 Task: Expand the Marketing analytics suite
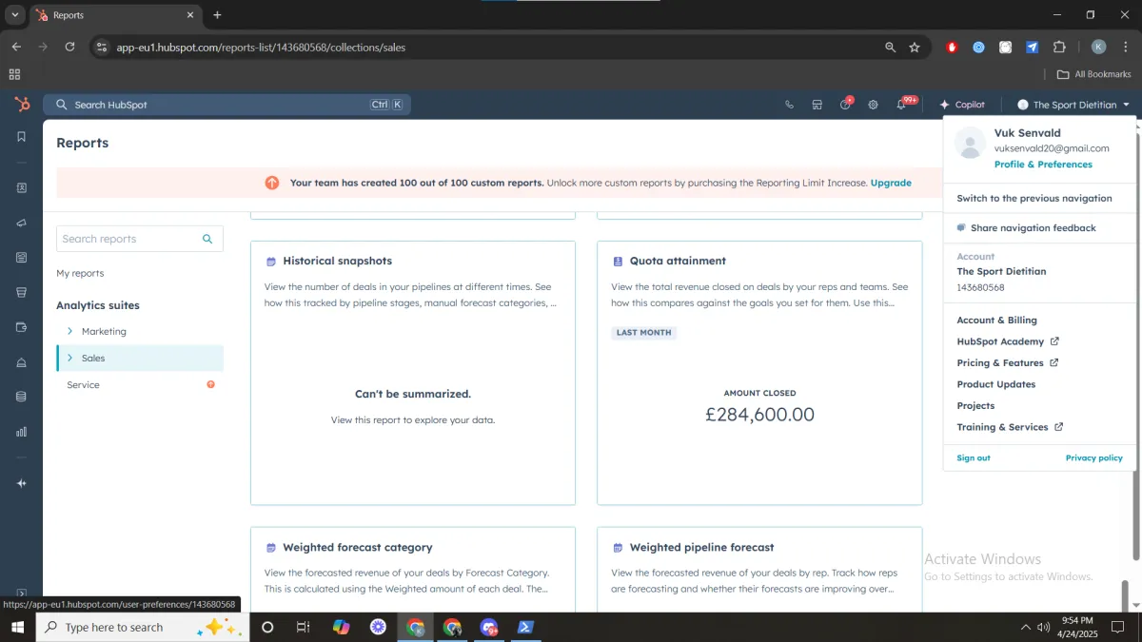(x=70, y=331)
